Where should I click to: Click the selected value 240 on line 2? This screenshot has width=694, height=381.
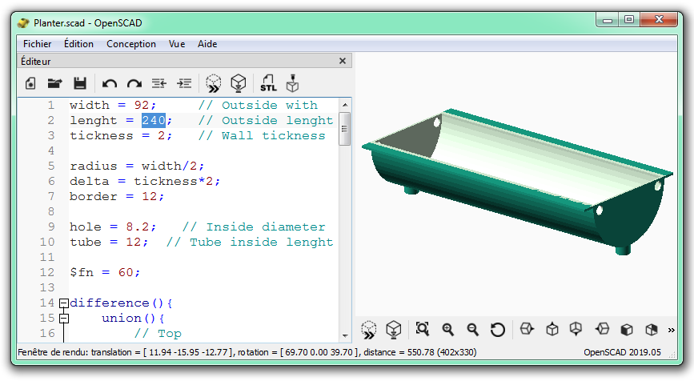154,120
